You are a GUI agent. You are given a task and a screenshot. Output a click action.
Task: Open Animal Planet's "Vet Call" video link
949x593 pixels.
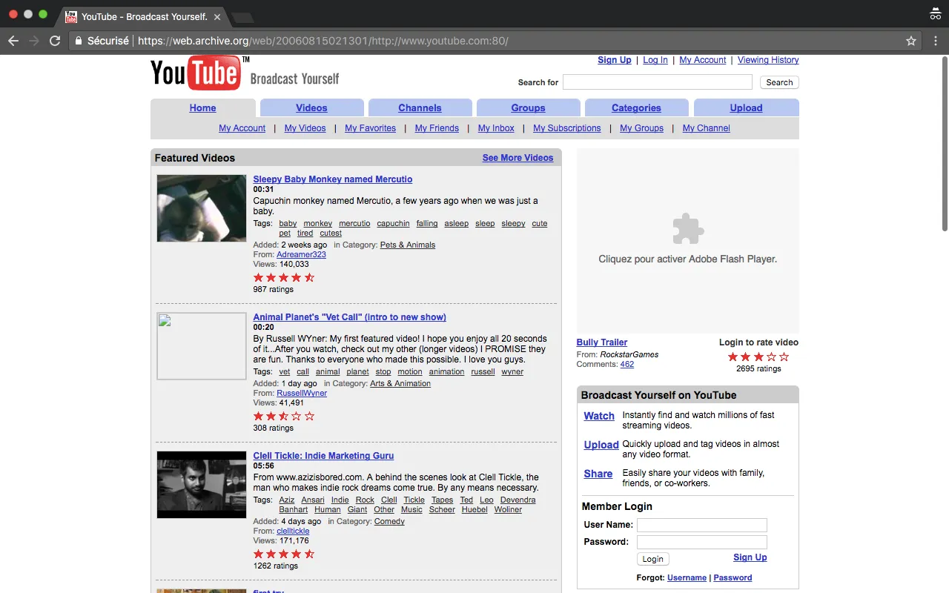349,317
